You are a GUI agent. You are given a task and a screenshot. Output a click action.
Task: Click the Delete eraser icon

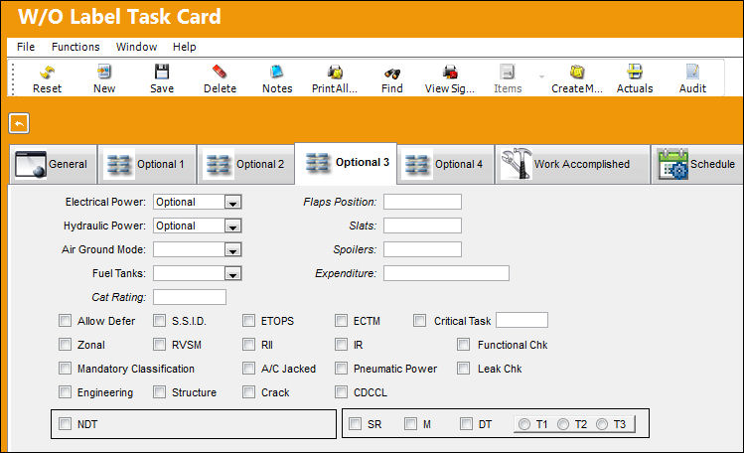(x=220, y=73)
